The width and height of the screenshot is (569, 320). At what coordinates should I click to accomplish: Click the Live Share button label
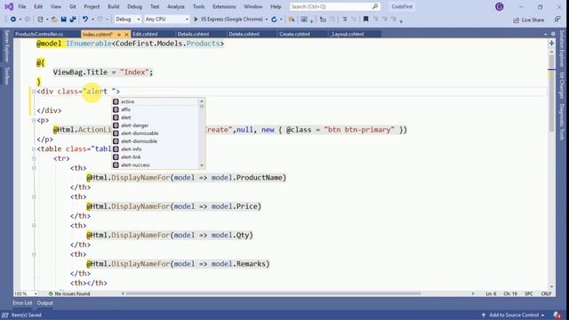click(533, 20)
